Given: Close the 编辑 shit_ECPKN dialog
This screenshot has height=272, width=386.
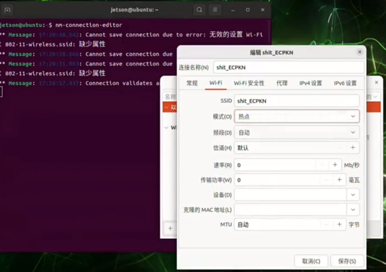Looking at the screenshot, I should click(x=359, y=52).
